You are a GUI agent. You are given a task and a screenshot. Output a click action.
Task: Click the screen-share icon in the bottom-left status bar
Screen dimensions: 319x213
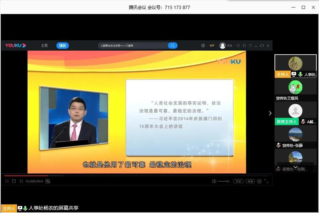pos(20,208)
